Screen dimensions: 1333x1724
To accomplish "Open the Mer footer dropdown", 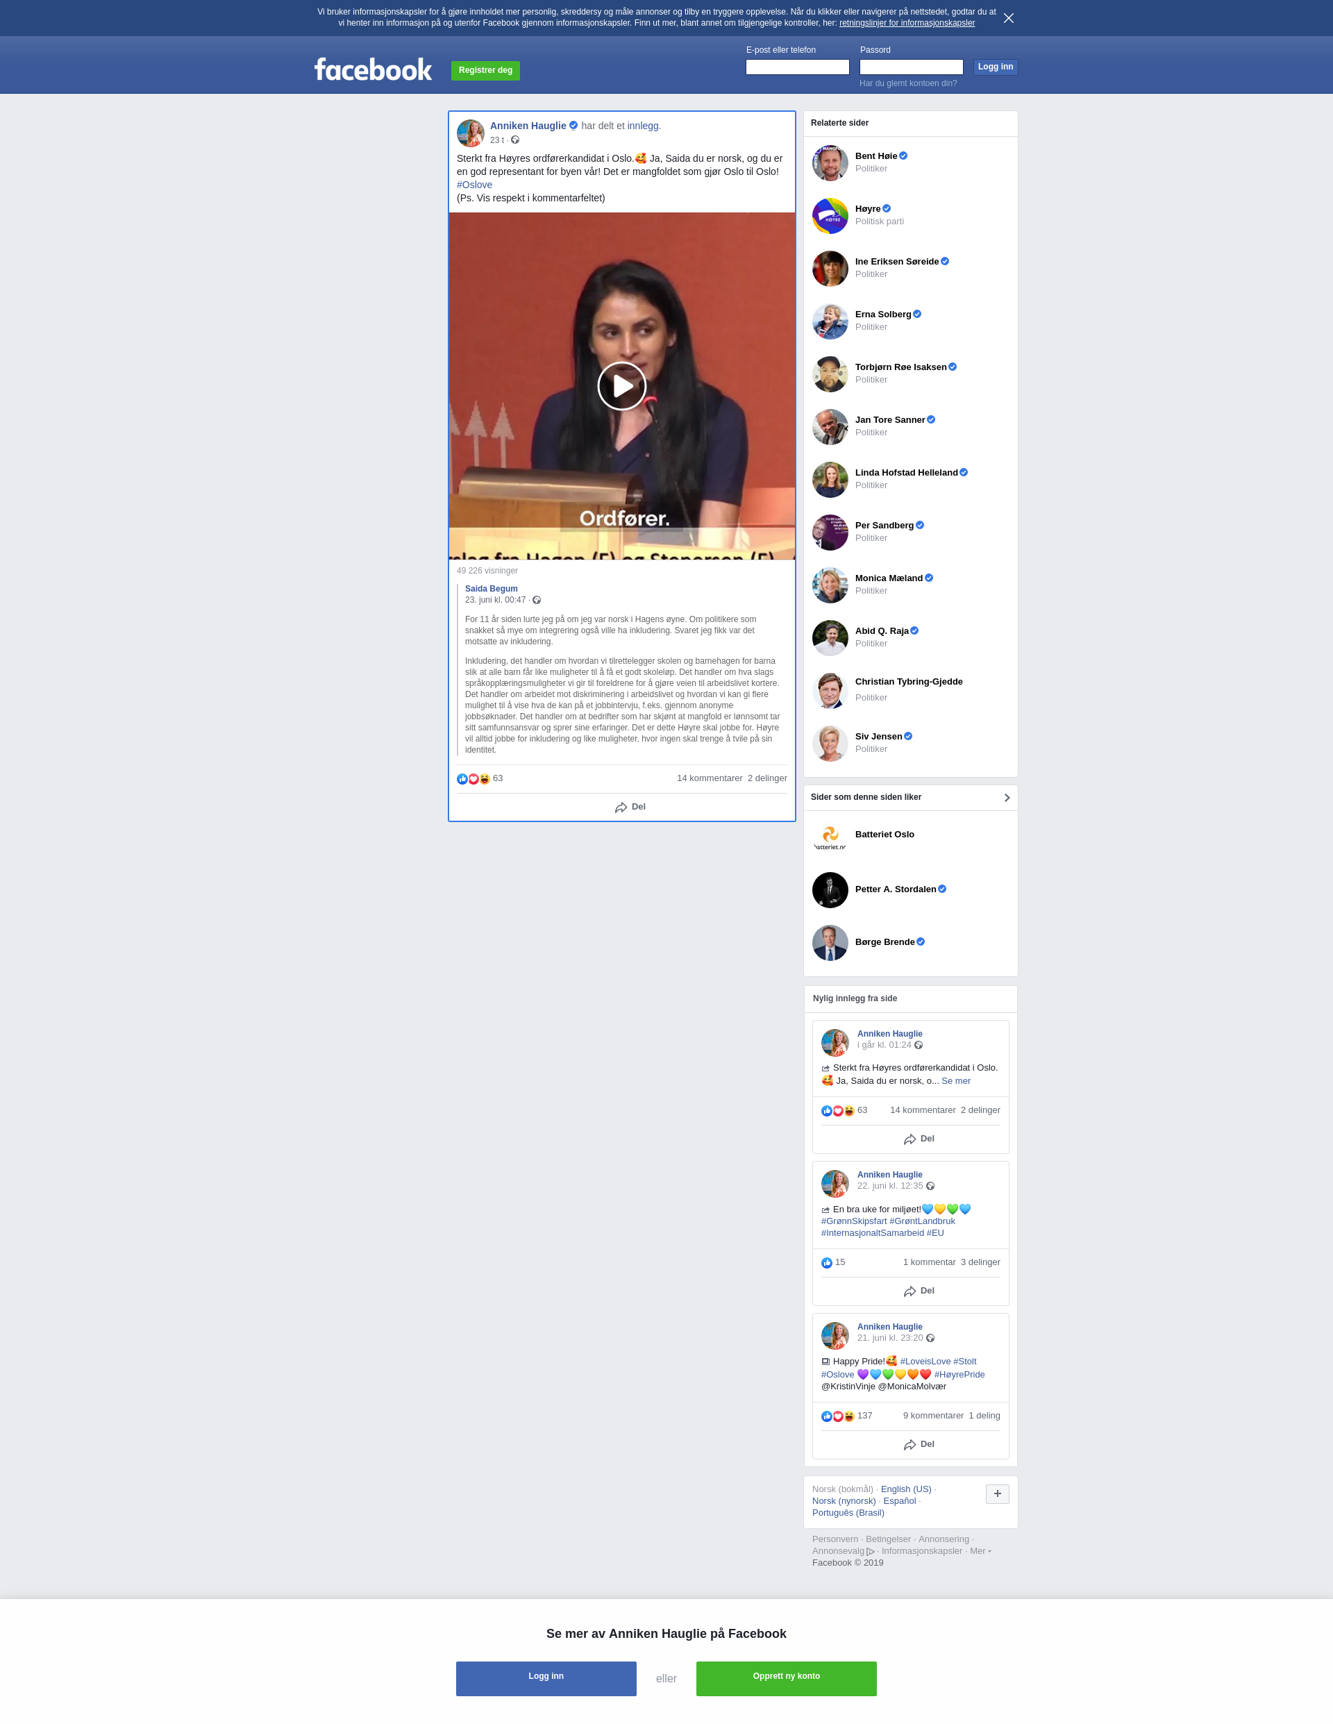I will click(980, 1551).
